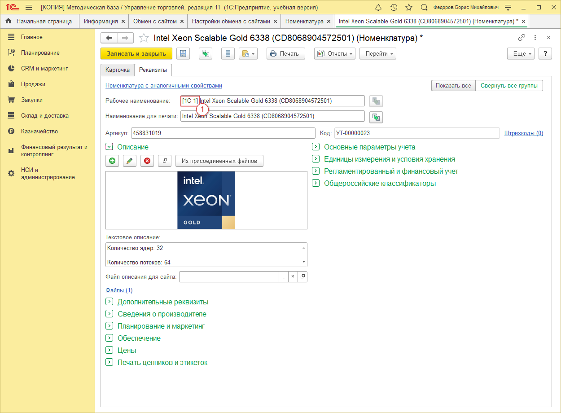
Task: Switch to the Карточка tab
Action: pos(117,70)
